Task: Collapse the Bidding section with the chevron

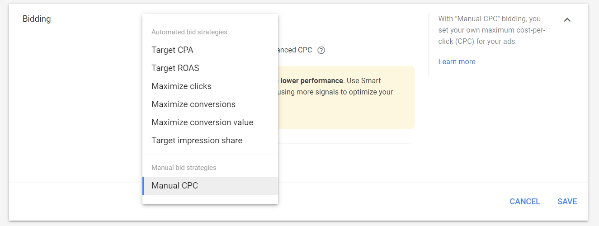Action: pos(567,20)
